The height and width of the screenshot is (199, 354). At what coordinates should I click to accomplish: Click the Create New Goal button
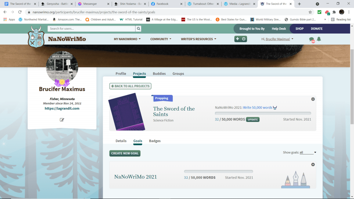pos(125,153)
